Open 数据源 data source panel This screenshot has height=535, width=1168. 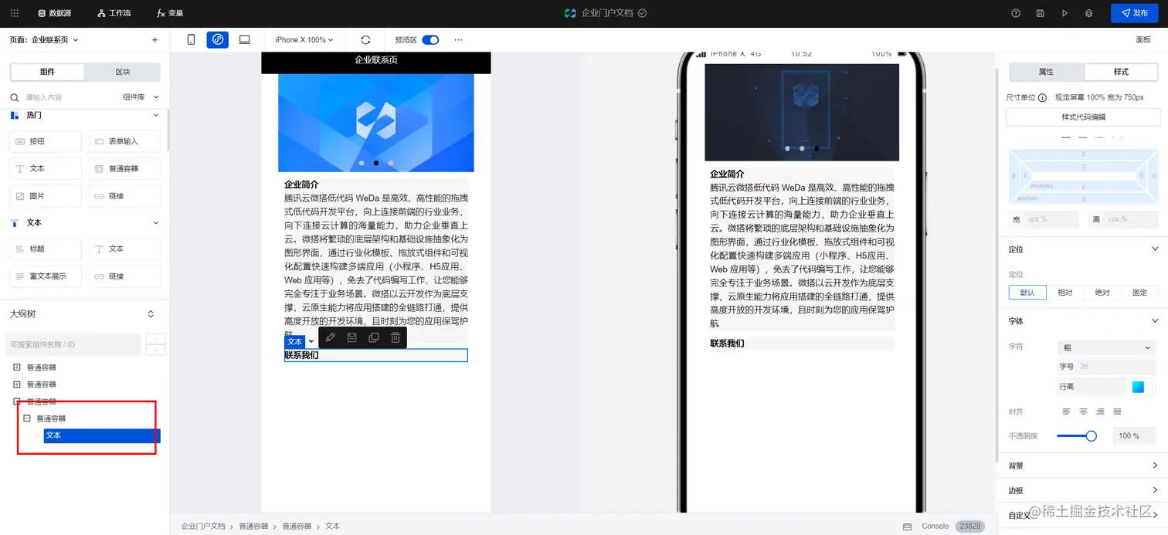pos(55,13)
